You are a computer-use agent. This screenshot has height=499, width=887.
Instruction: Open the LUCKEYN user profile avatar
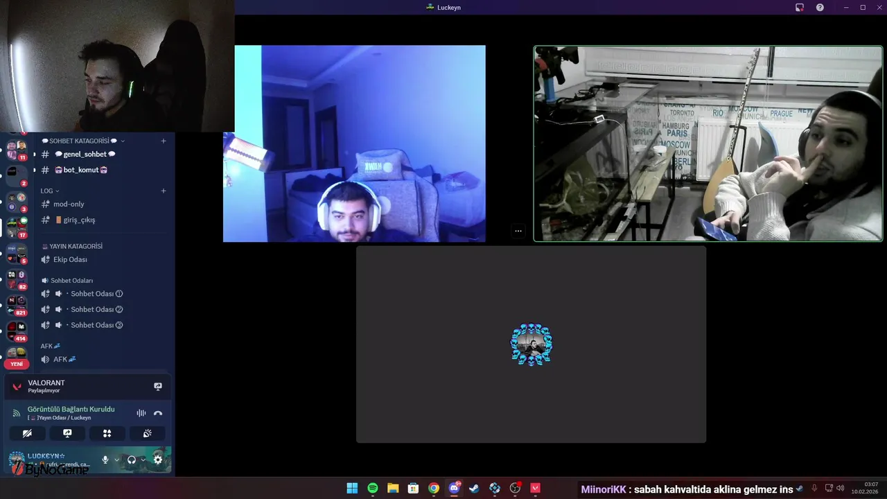pyautogui.click(x=16, y=459)
